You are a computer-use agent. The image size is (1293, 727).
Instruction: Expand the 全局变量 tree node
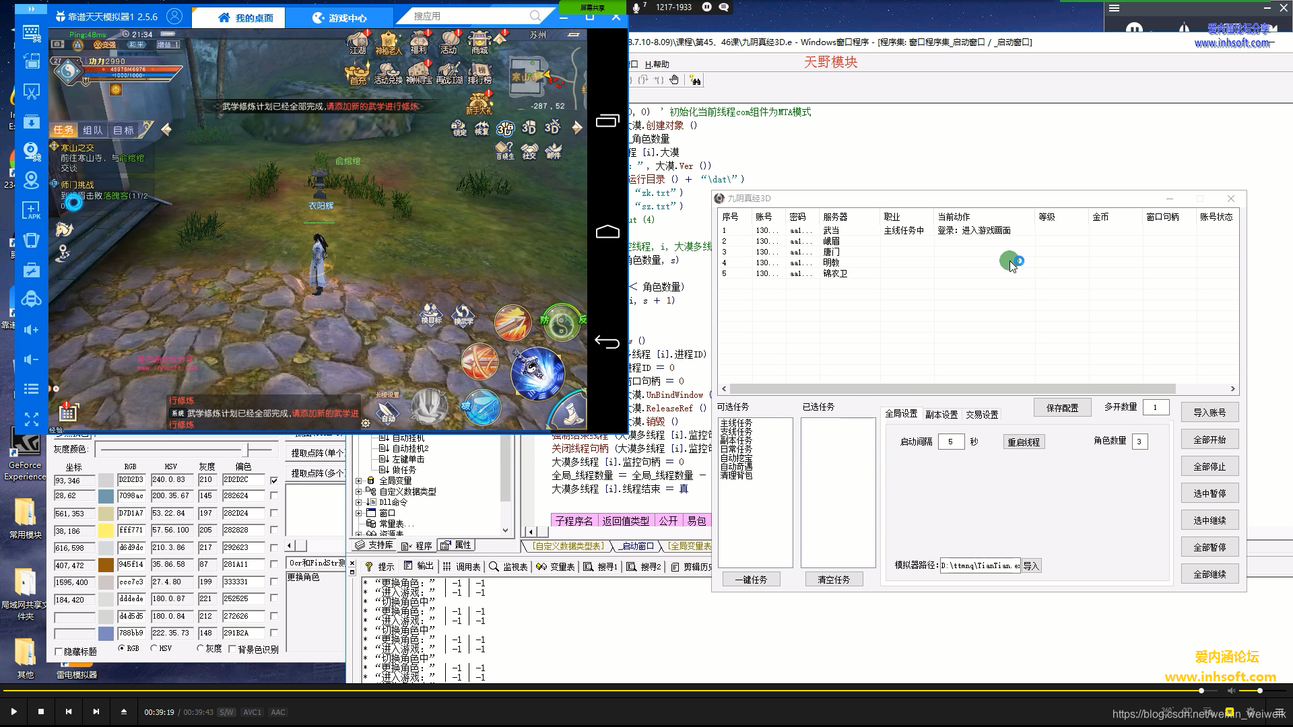[359, 481]
